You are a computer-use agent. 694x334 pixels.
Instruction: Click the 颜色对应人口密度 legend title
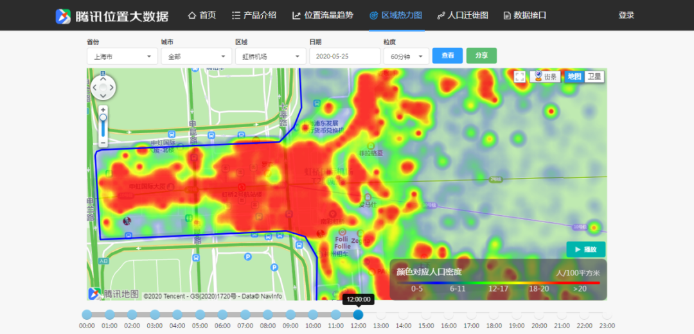[x=429, y=272]
